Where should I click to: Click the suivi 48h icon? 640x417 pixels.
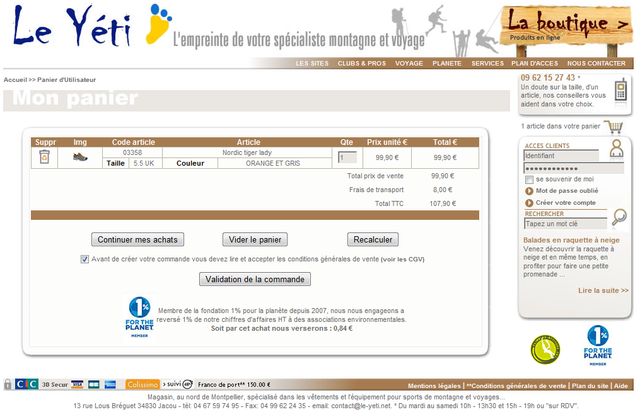click(x=178, y=384)
